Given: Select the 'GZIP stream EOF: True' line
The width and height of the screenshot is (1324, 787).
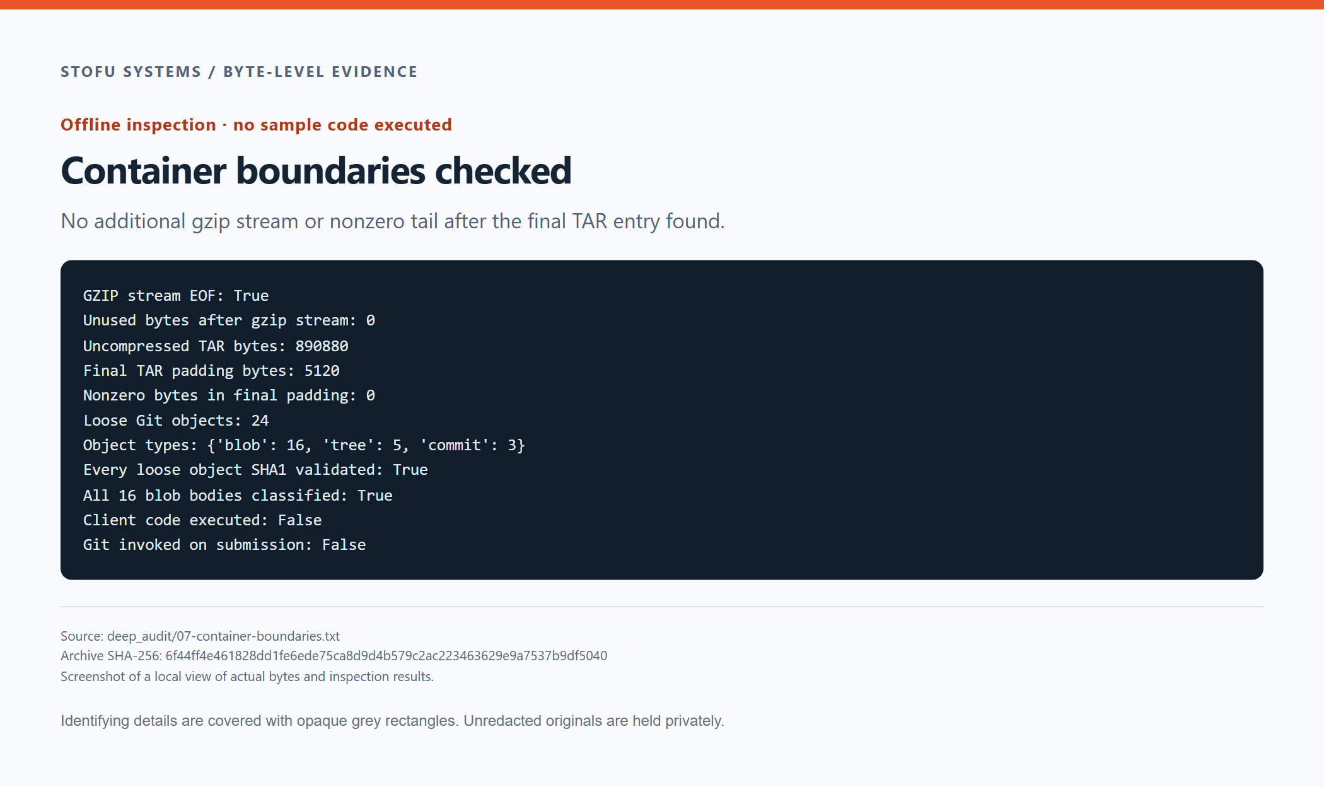Looking at the screenshot, I should coord(176,296).
